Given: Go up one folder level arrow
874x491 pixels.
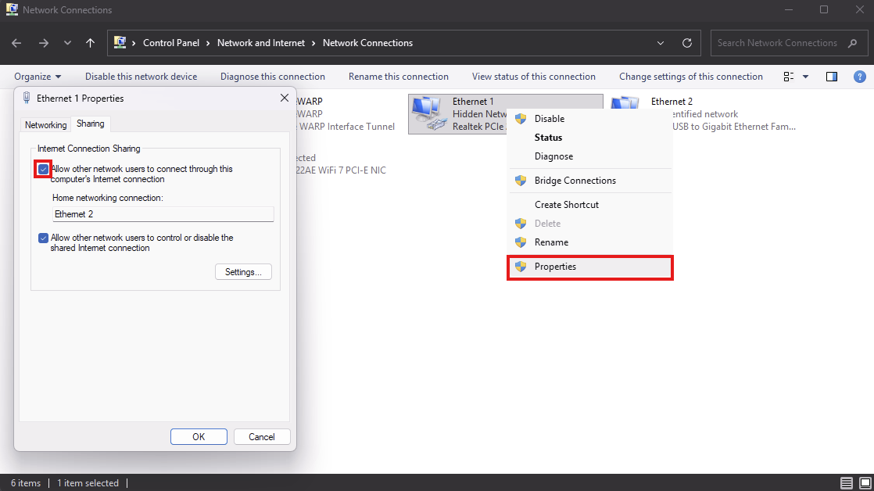Looking at the screenshot, I should pyautogui.click(x=90, y=43).
